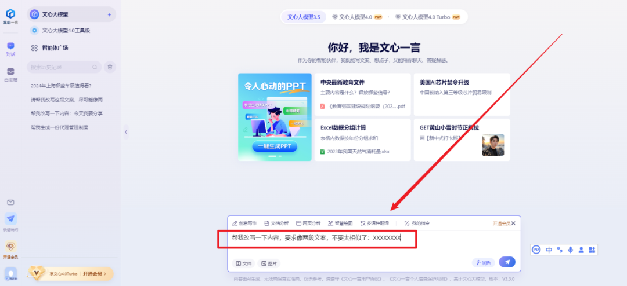Open 文档分析 document analysis tool
The width and height of the screenshot is (627, 286).
(x=276, y=223)
